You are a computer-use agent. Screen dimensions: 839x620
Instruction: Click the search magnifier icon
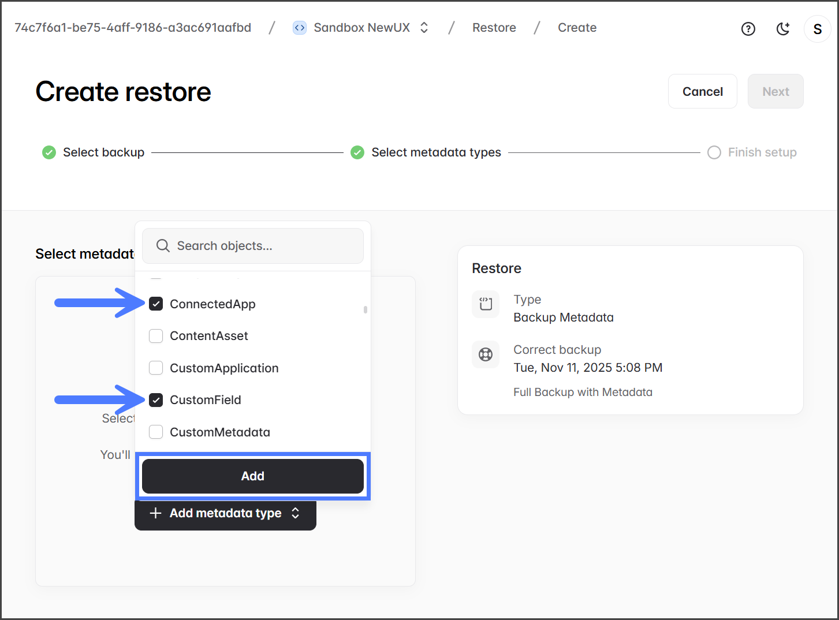(163, 246)
